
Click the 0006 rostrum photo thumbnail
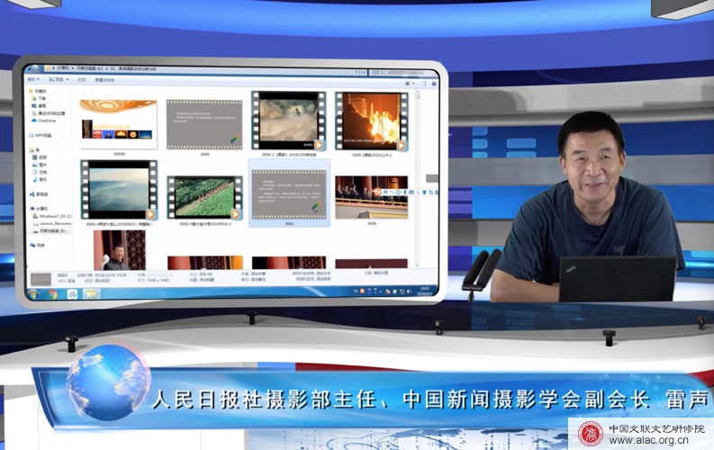pyautogui.click(x=370, y=196)
